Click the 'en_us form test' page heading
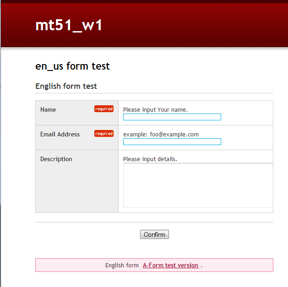Image resolution: width=288 pixels, height=287 pixels. (x=72, y=66)
